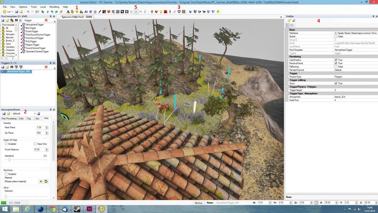Click the Backup button in status bar

click(199, 203)
